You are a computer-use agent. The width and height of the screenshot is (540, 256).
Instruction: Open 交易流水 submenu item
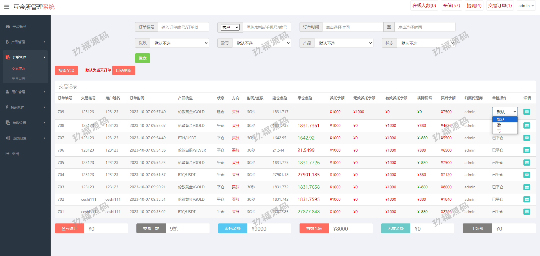[x=19, y=69]
